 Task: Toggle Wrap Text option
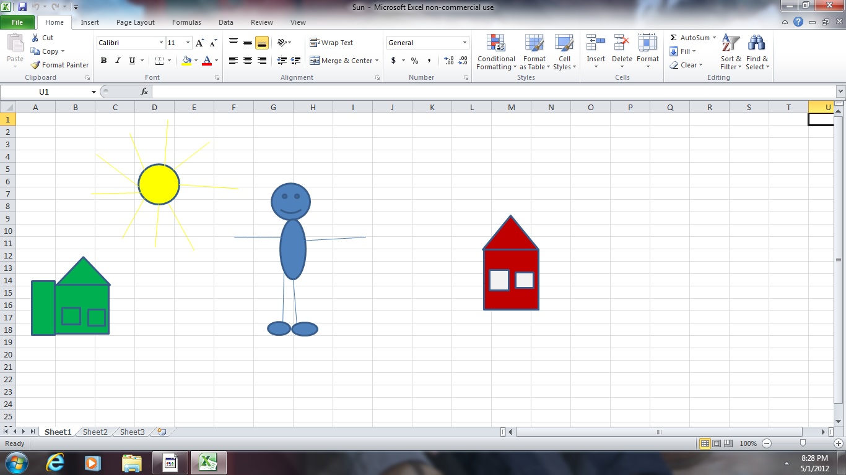331,43
